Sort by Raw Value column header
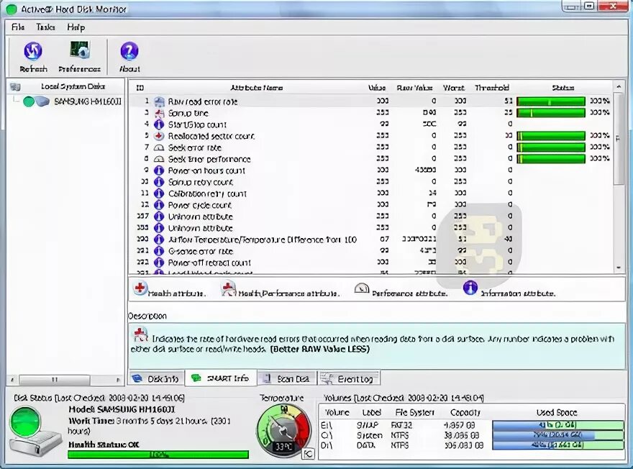633x469 pixels. coord(414,88)
